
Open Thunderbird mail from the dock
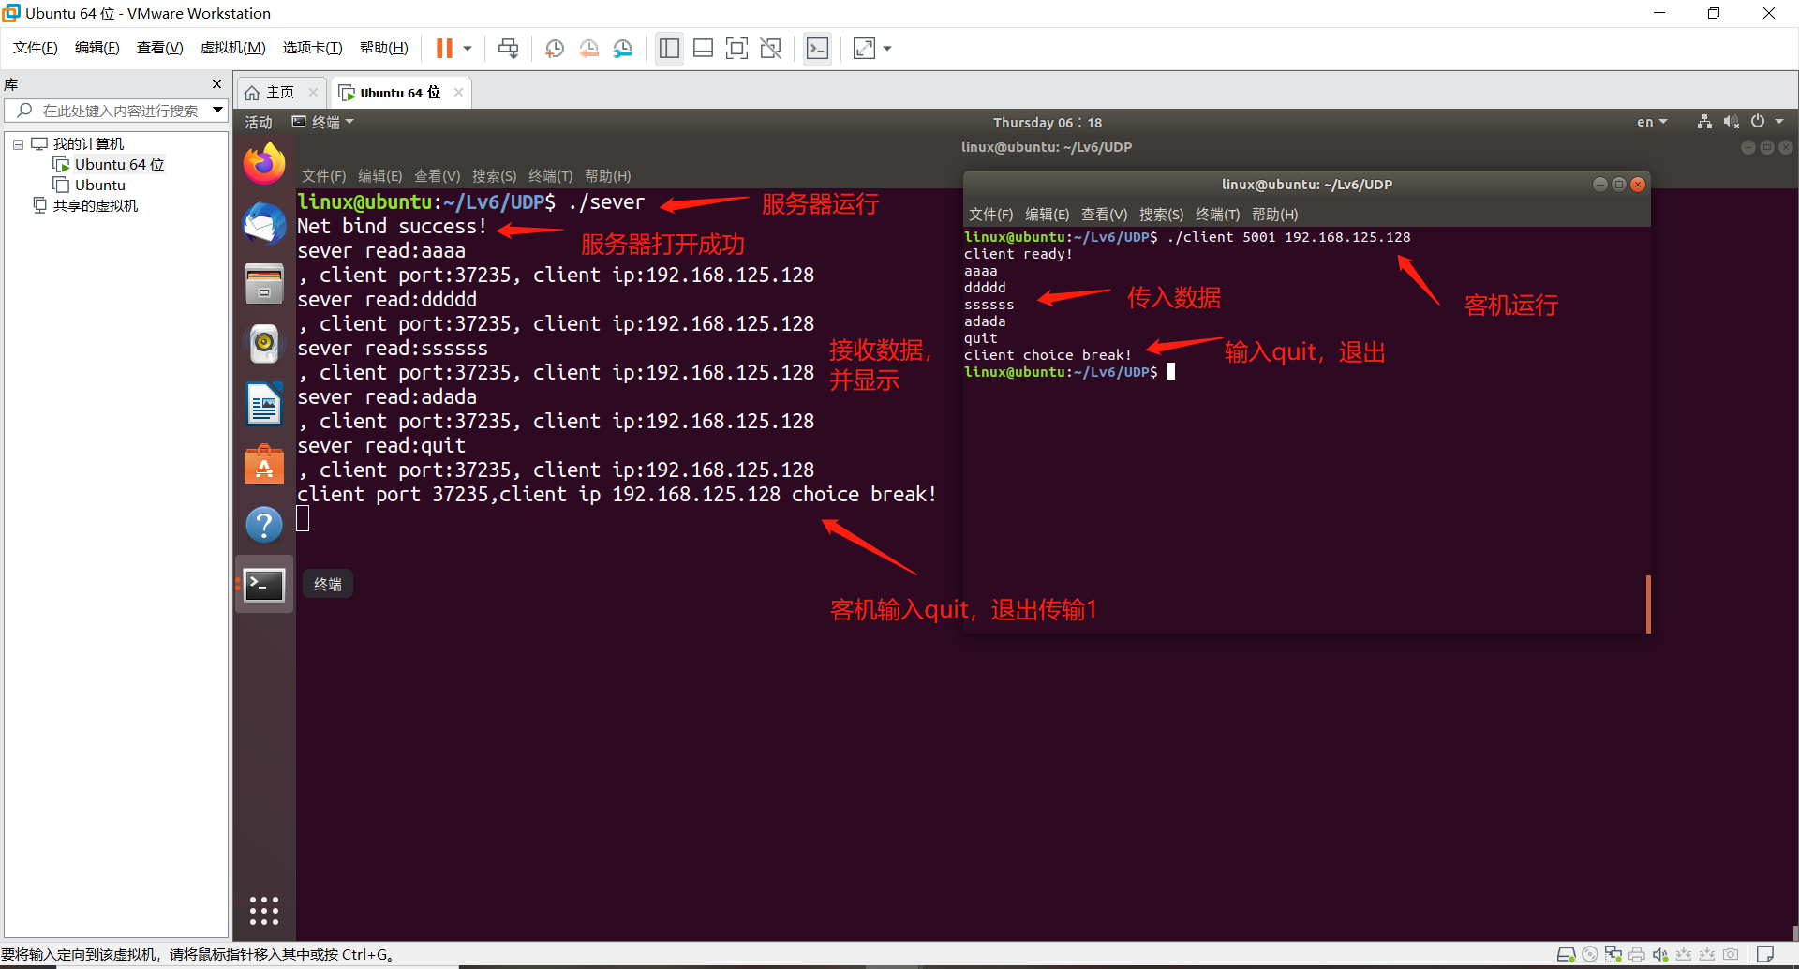pyautogui.click(x=263, y=224)
